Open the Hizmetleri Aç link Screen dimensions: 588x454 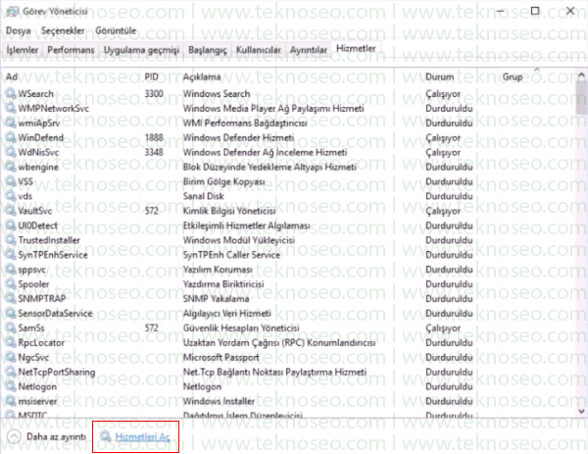142,436
